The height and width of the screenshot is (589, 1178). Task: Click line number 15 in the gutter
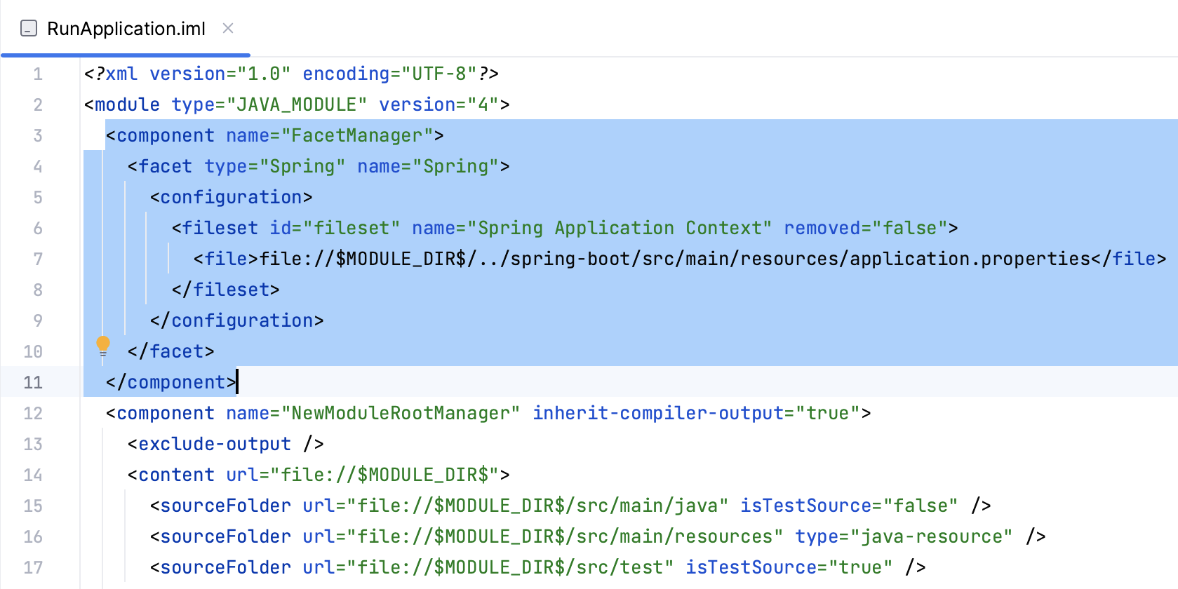coord(32,506)
